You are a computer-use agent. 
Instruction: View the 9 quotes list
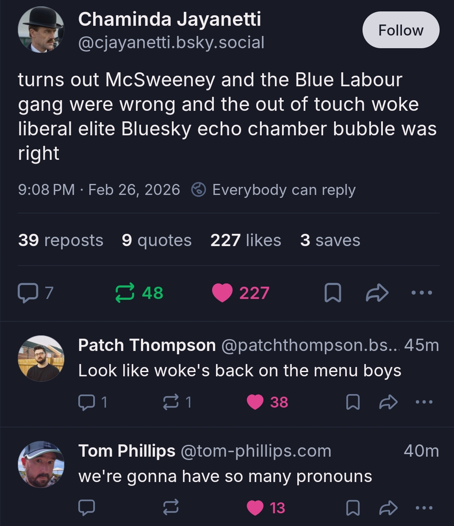coord(156,240)
